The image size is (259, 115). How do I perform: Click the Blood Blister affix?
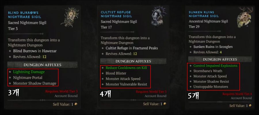(x=116, y=73)
